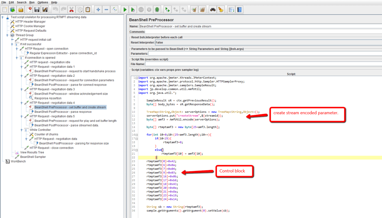Select BeanShell PostProcessor - parsing for response size

click(74, 144)
